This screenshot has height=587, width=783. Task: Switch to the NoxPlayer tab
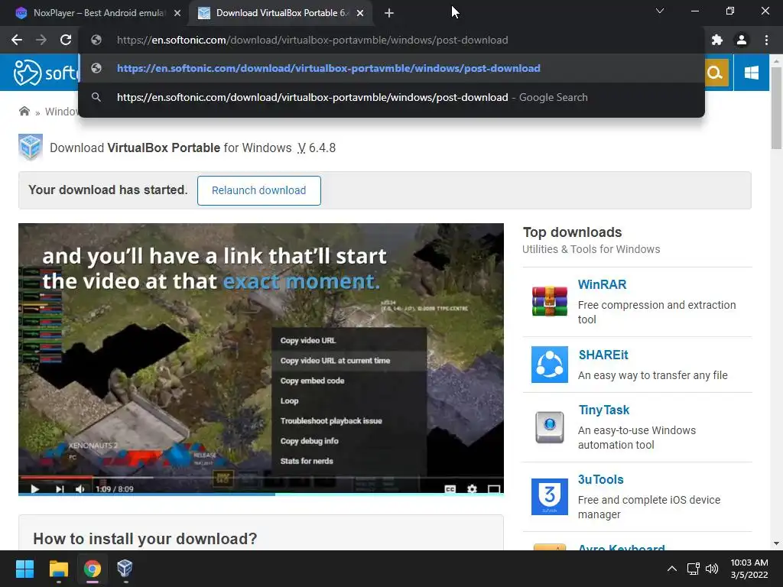tap(99, 13)
